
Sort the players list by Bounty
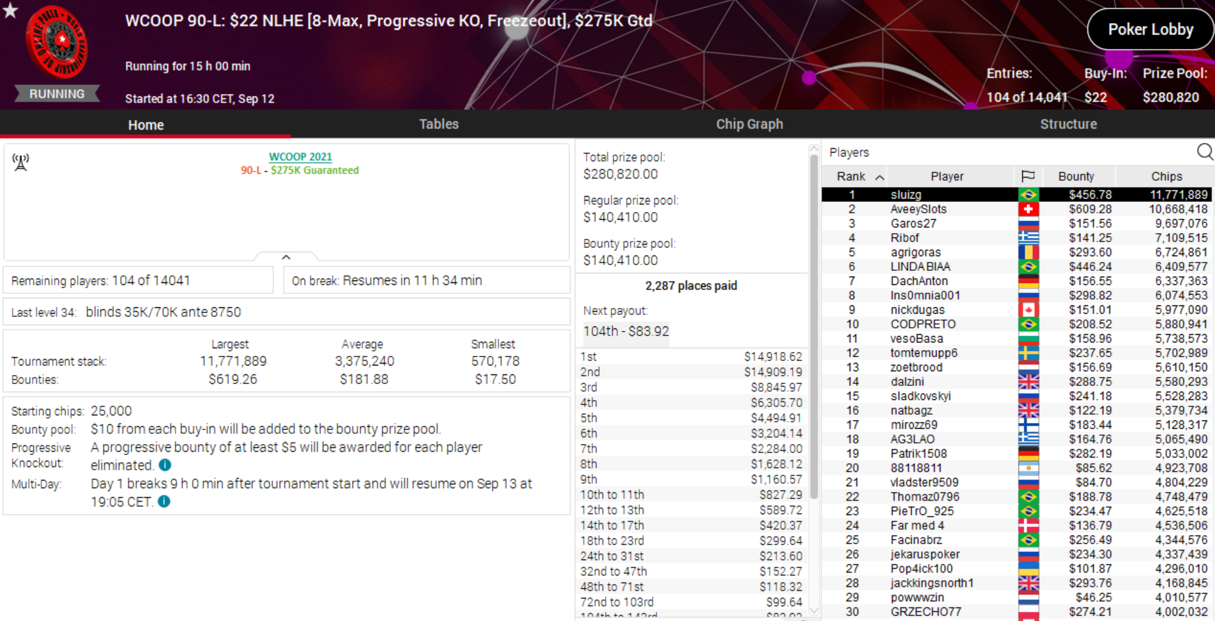[1076, 176]
